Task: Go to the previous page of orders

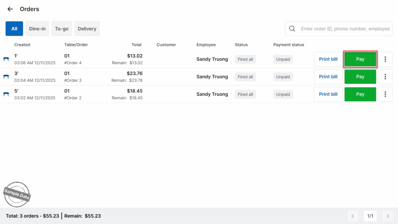Action: click(x=353, y=216)
